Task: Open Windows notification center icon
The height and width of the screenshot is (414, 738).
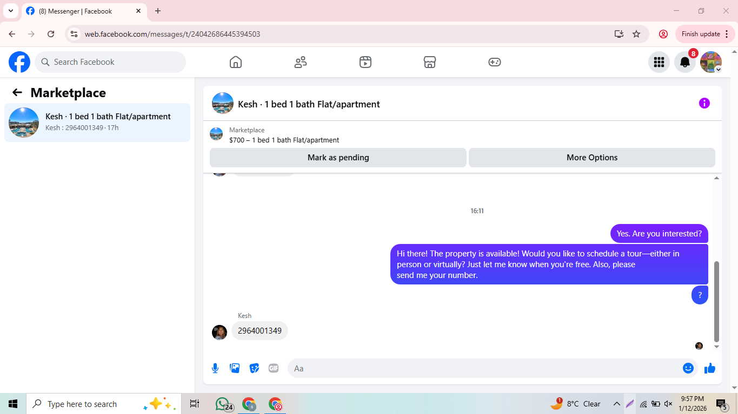Action: point(721,404)
